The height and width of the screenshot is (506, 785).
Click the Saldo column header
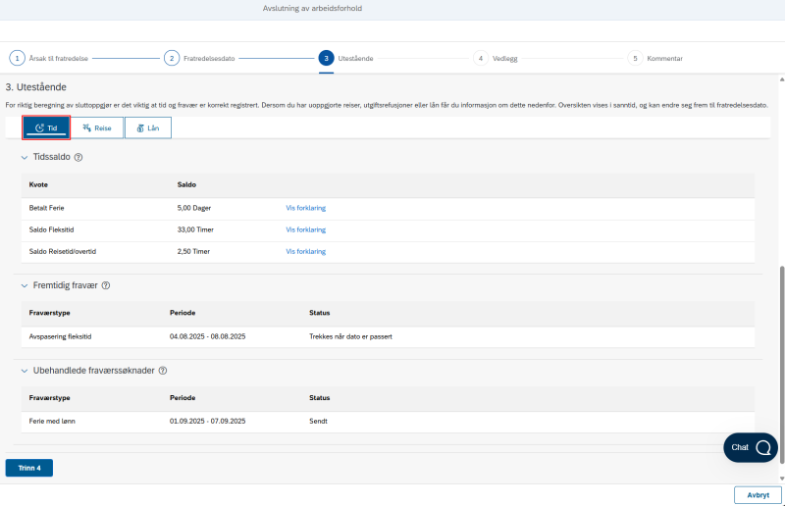coord(186,184)
